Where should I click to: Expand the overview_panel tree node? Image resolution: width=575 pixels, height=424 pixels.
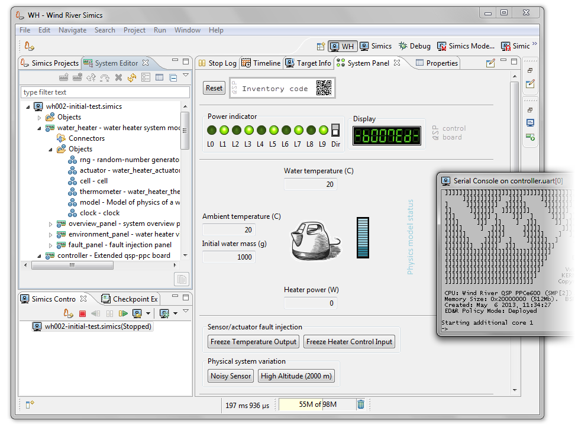click(x=51, y=224)
